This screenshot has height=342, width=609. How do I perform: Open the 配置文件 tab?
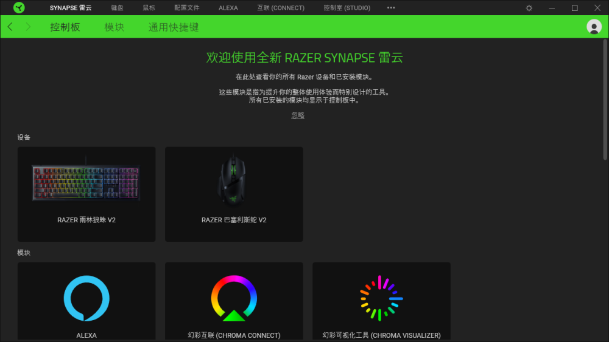pos(187,8)
